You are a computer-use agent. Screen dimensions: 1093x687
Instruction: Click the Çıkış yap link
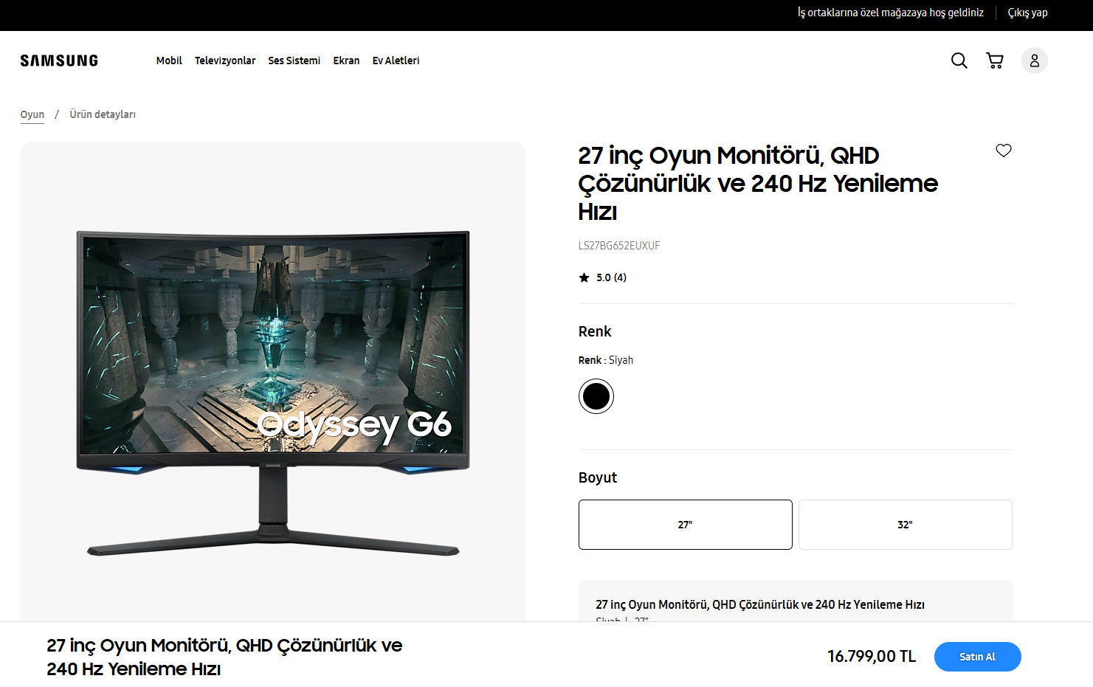(1027, 13)
